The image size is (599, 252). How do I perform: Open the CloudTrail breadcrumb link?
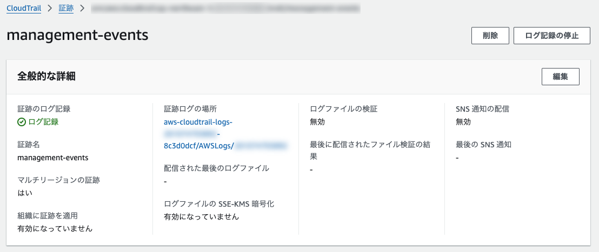pyautogui.click(x=24, y=8)
